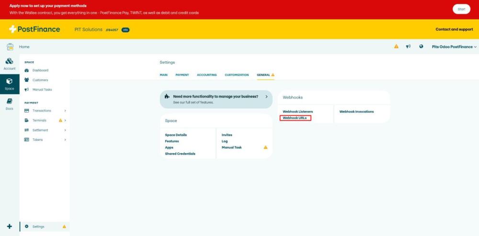Open Transactions under Payment
This screenshot has height=236, width=479.
(42, 111)
